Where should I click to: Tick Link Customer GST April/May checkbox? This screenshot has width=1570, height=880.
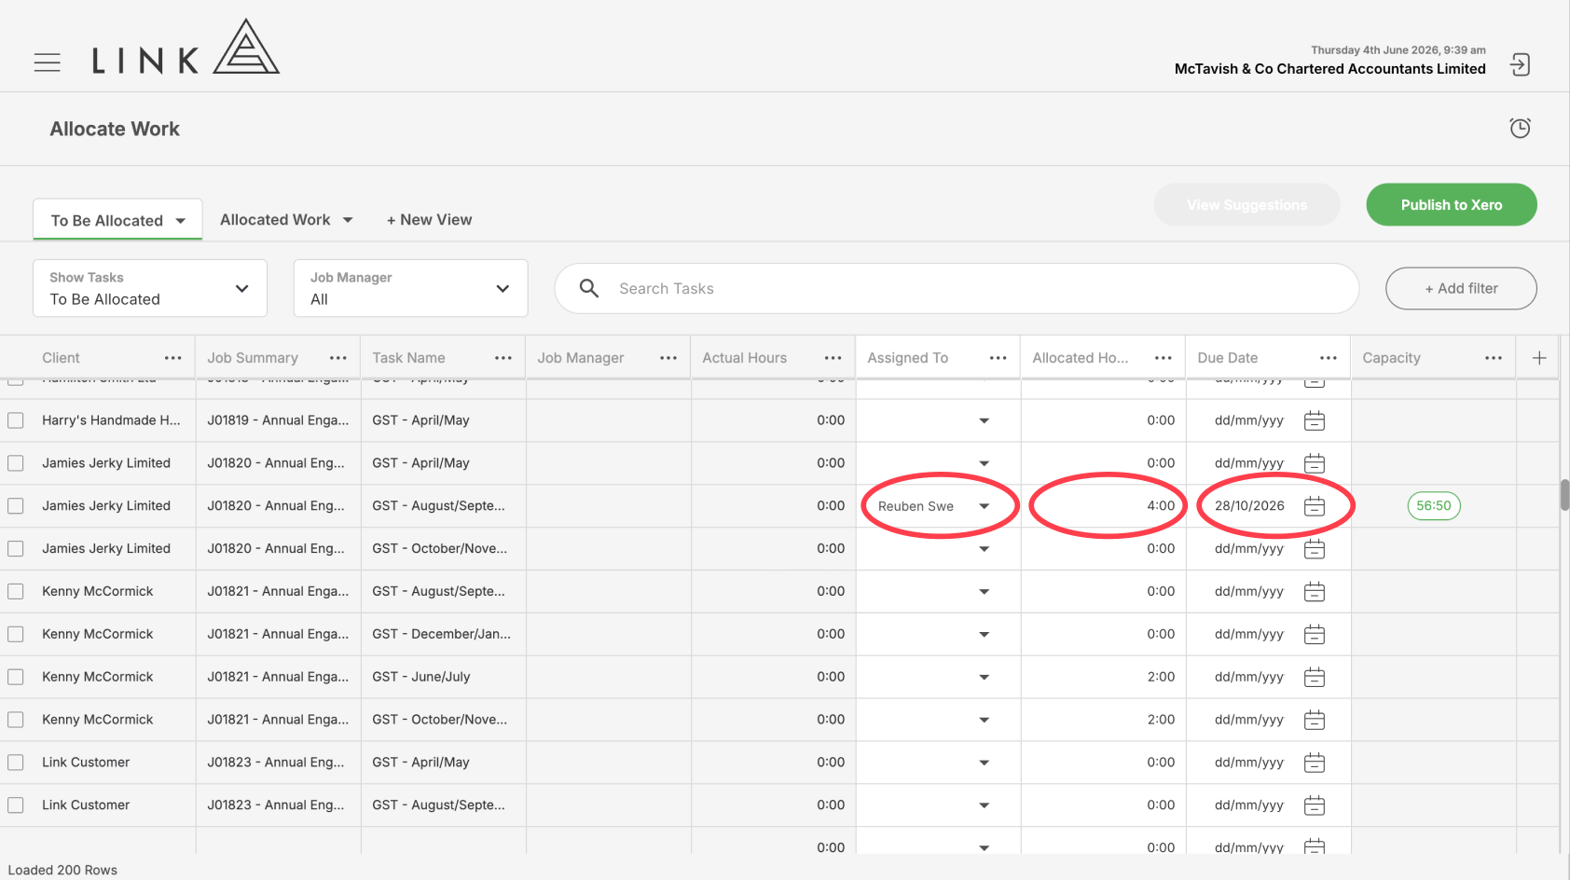(16, 763)
